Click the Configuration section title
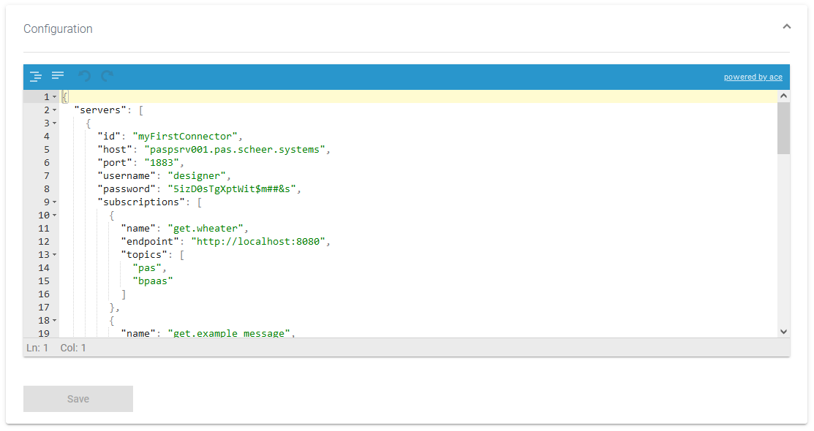This screenshot has height=431, width=814. (58, 29)
